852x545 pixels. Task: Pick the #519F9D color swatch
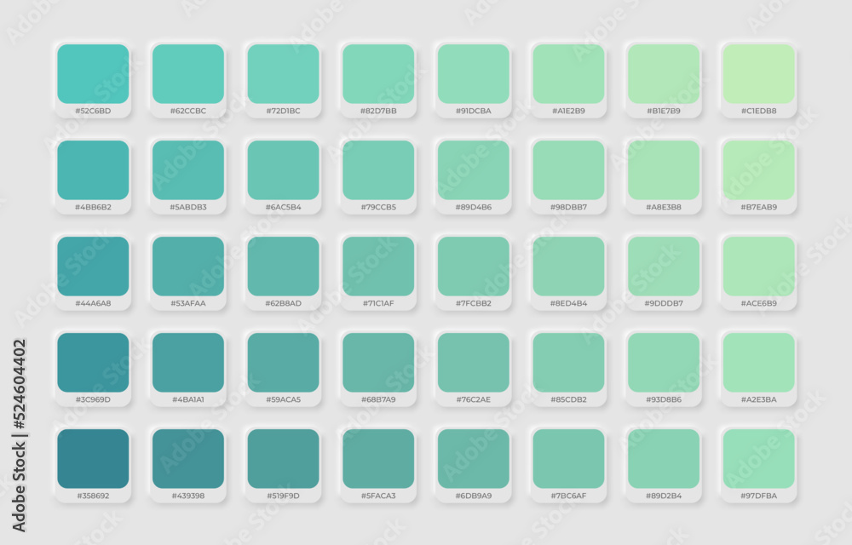283,458
